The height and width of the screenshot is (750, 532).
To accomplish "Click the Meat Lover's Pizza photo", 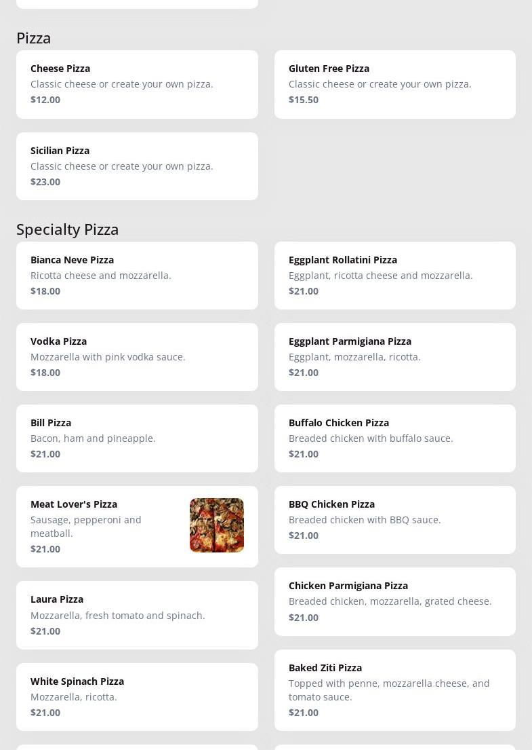I will [216, 525].
